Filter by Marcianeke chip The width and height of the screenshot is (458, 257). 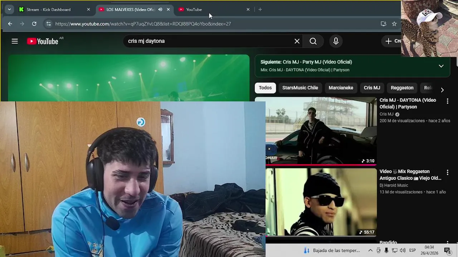[x=341, y=88]
